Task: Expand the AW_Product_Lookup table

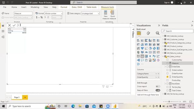Action: (x=163, y=46)
